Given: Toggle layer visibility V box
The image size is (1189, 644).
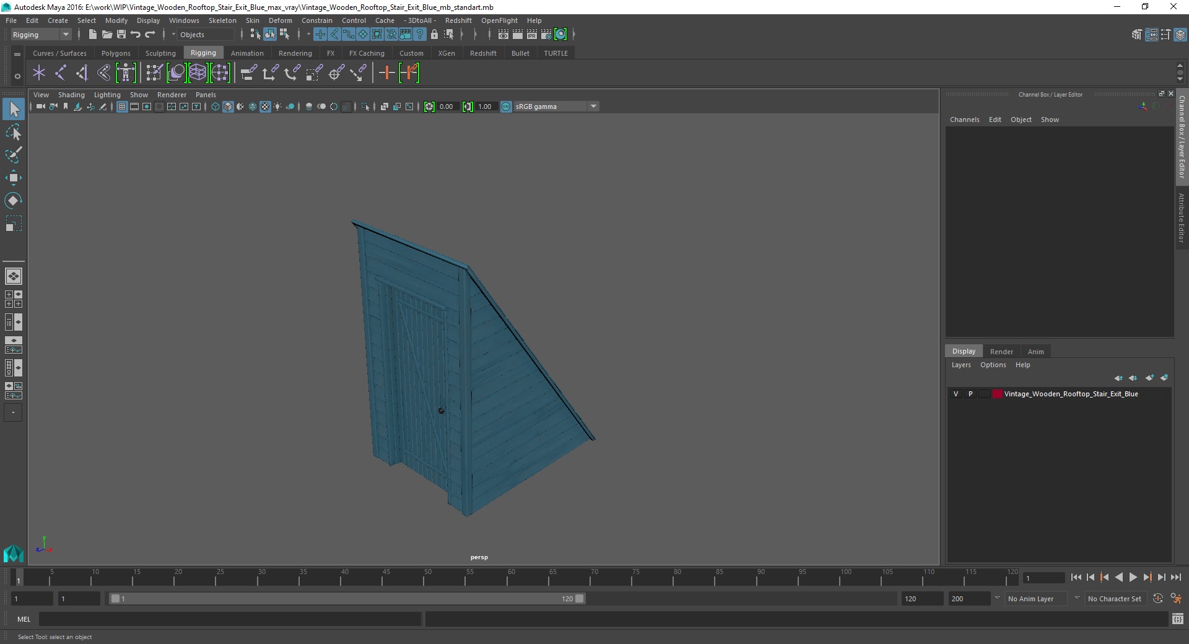Looking at the screenshot, I should [x=956, y=394].
